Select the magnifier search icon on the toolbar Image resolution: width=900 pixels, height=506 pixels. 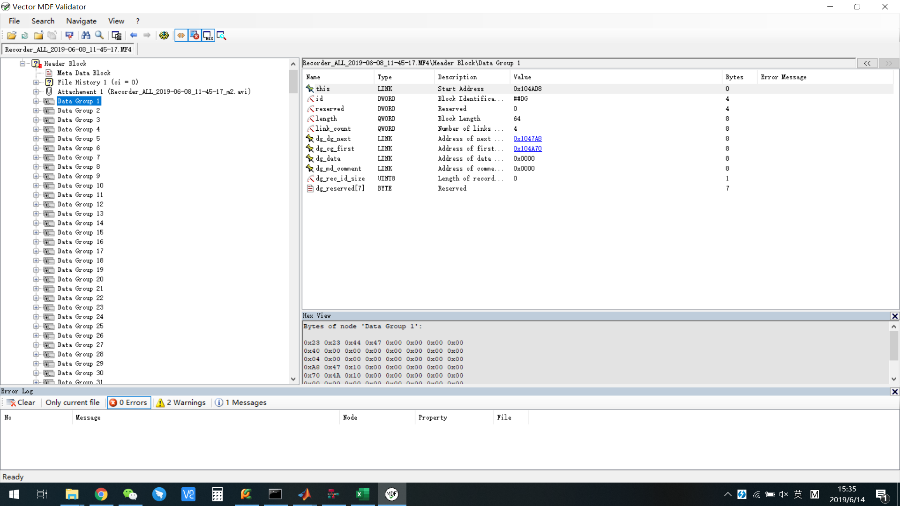click(x=99, y=35)
